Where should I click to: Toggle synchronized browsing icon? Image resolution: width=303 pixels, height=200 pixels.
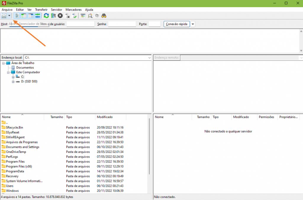(x=97, y=16)
